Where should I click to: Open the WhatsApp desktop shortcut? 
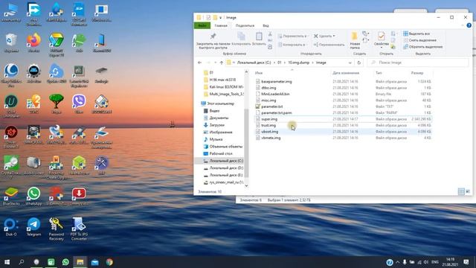pyautogui.click(x=33, y=196)
